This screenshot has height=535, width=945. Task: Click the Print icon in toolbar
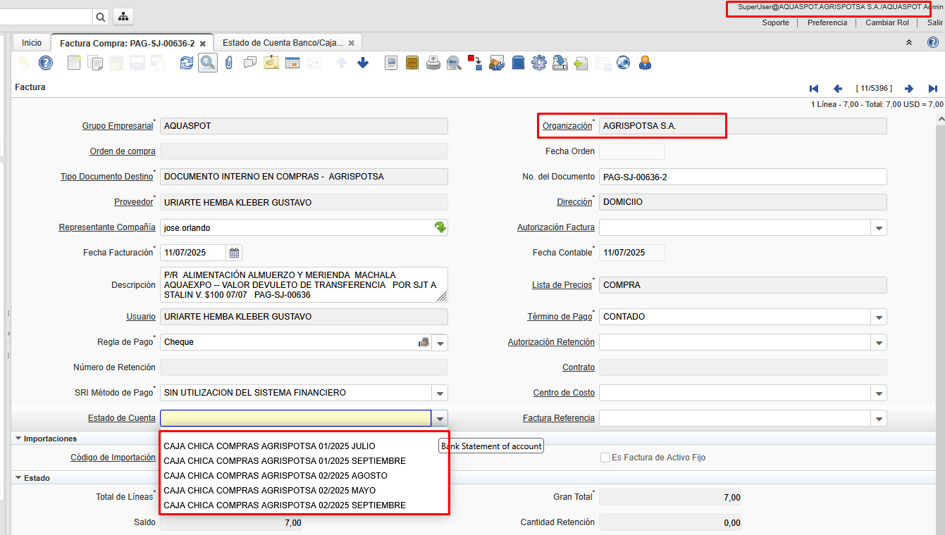tap(433, 63)
